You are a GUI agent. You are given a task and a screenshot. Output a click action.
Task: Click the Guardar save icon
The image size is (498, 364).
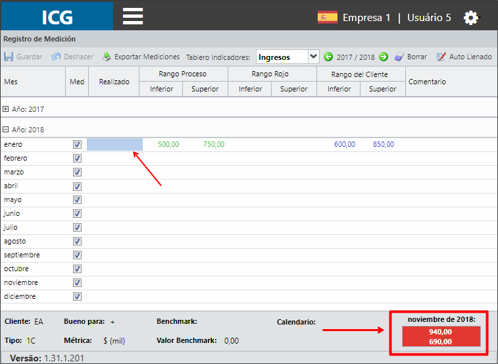coord(9,57)
